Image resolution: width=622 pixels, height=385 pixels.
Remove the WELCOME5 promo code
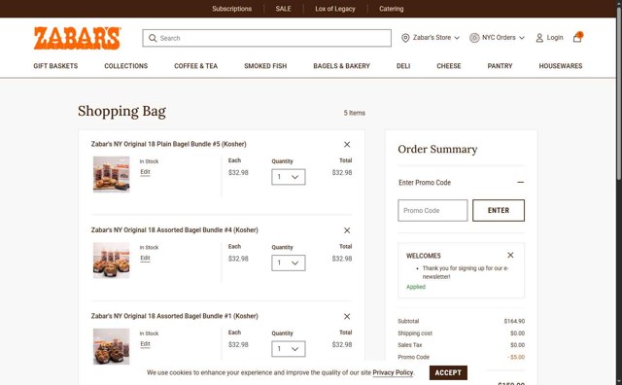510,255
